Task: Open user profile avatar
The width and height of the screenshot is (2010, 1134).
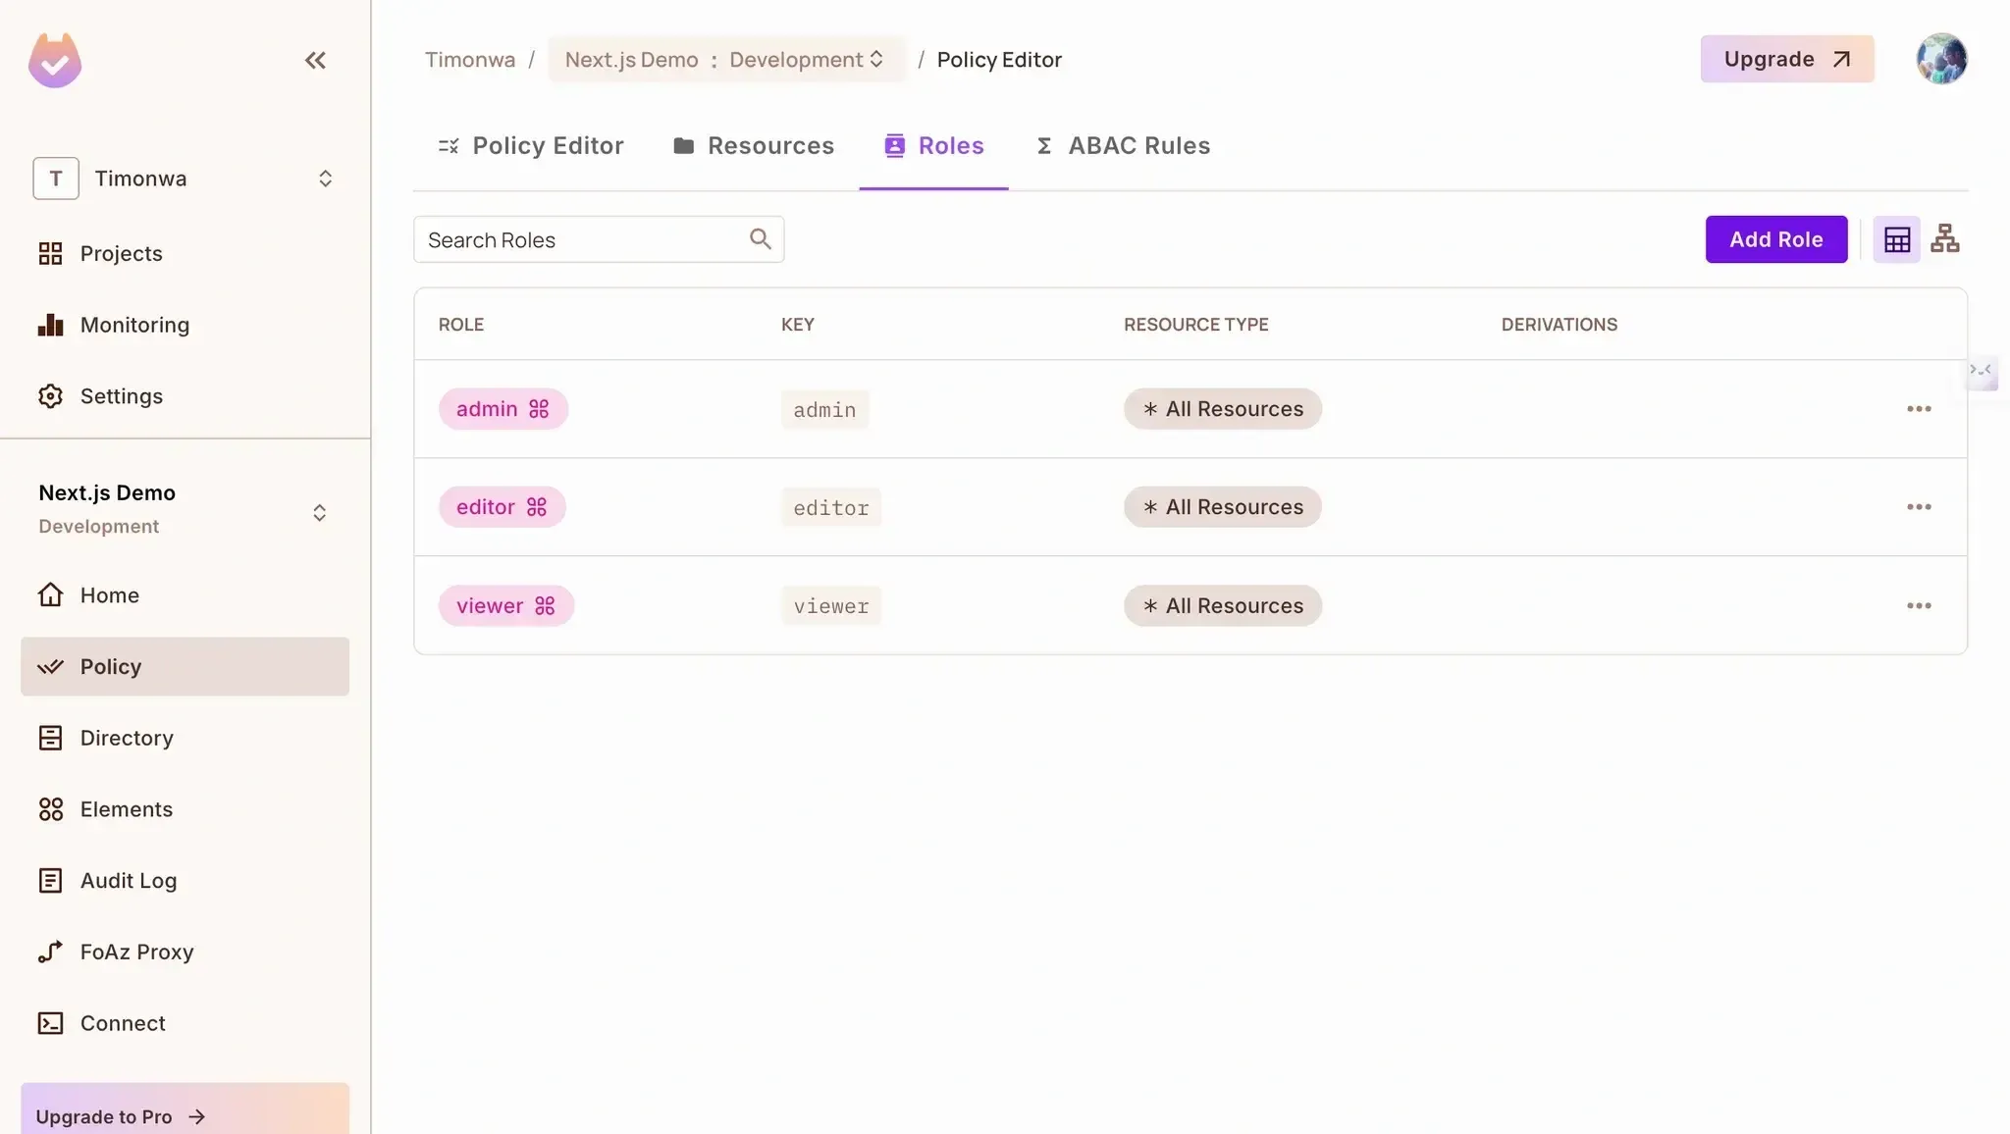Action: [x=1940, y=59]
